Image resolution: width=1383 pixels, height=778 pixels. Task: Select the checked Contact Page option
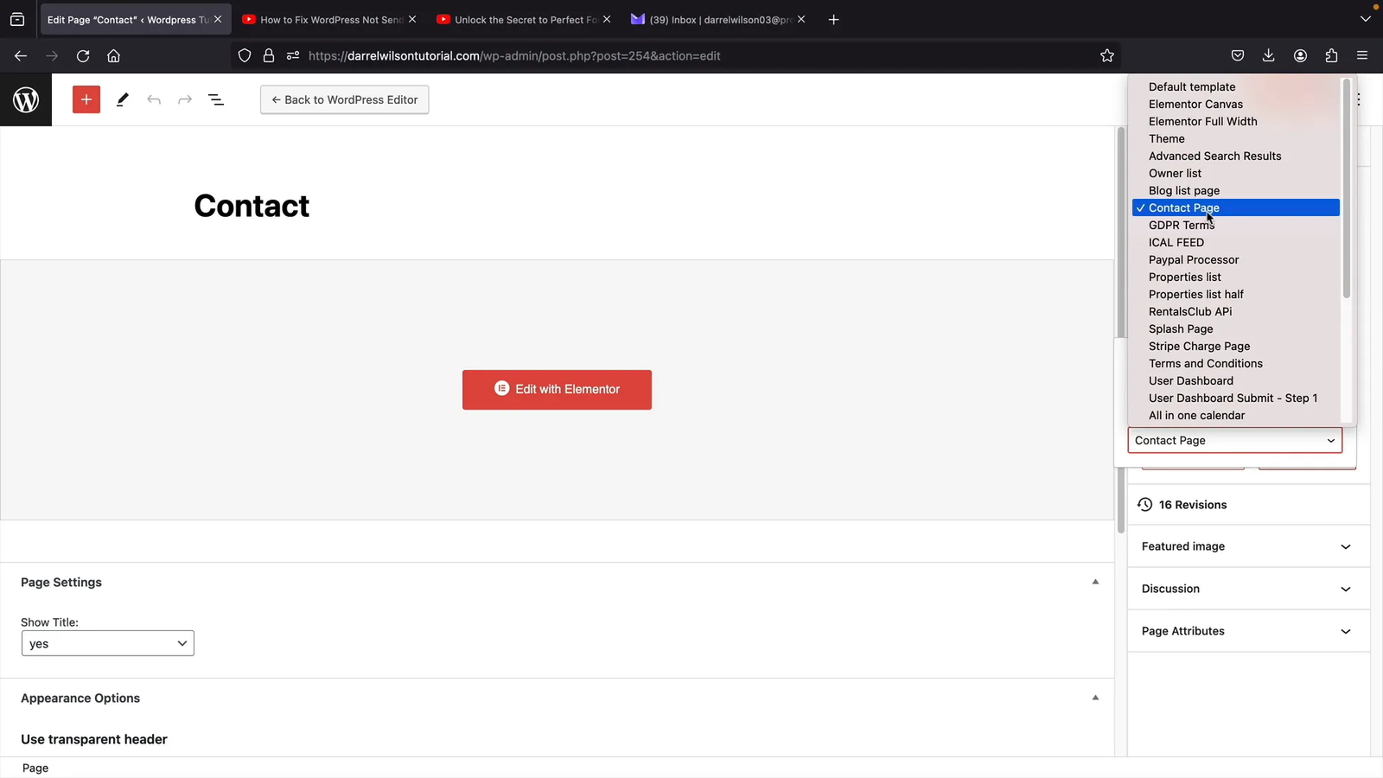click(1235, 207)
